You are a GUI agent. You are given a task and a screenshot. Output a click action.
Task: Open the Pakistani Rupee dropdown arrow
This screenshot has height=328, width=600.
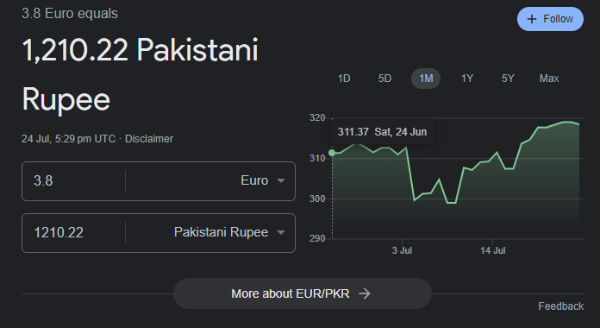tap(281, 232)
